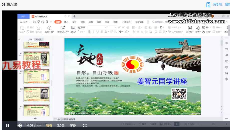Switch to the 幻灯片 slides tab
230x130 pixels.
[39, 40]
